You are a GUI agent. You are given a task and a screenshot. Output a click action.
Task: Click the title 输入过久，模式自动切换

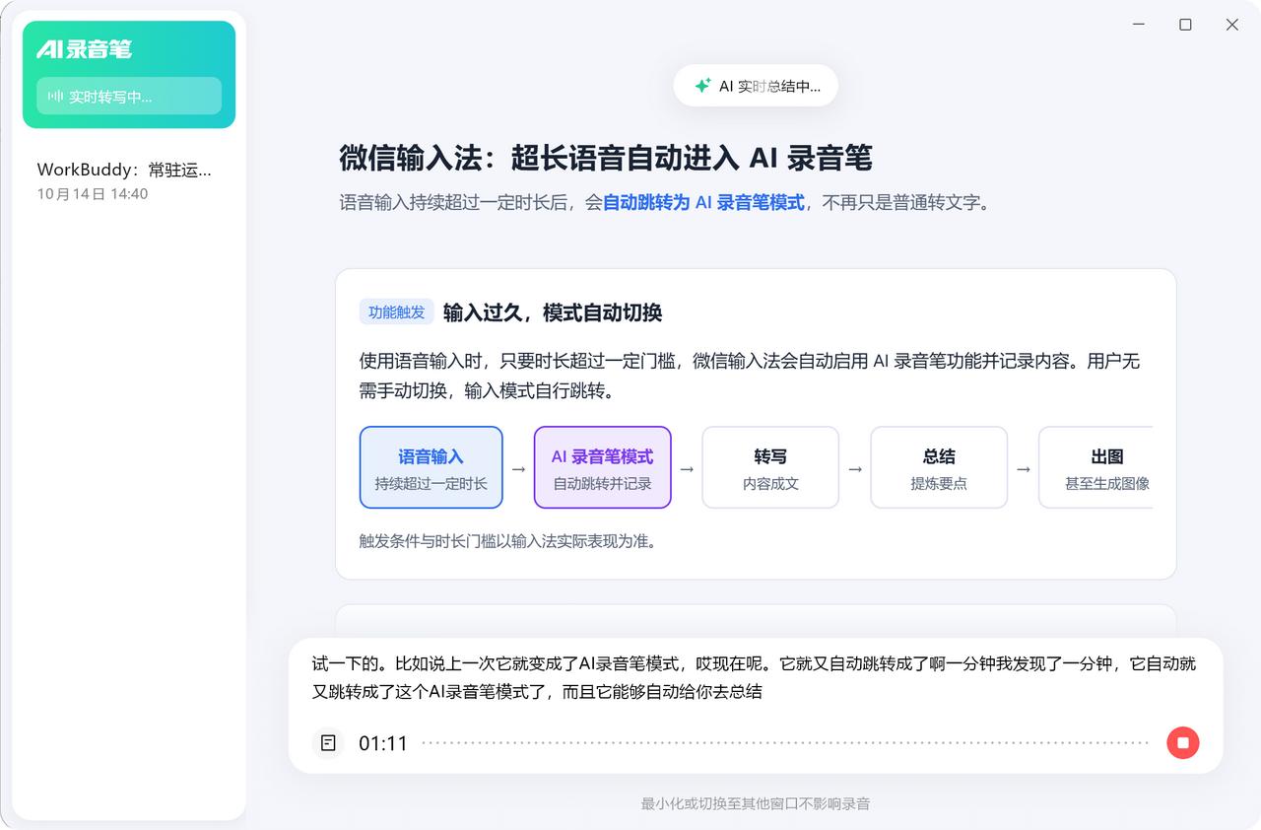(x=553, y=312)
